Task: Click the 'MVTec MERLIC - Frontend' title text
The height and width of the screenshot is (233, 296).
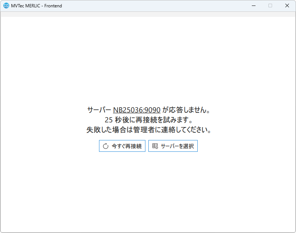Action: click(36, 6)
